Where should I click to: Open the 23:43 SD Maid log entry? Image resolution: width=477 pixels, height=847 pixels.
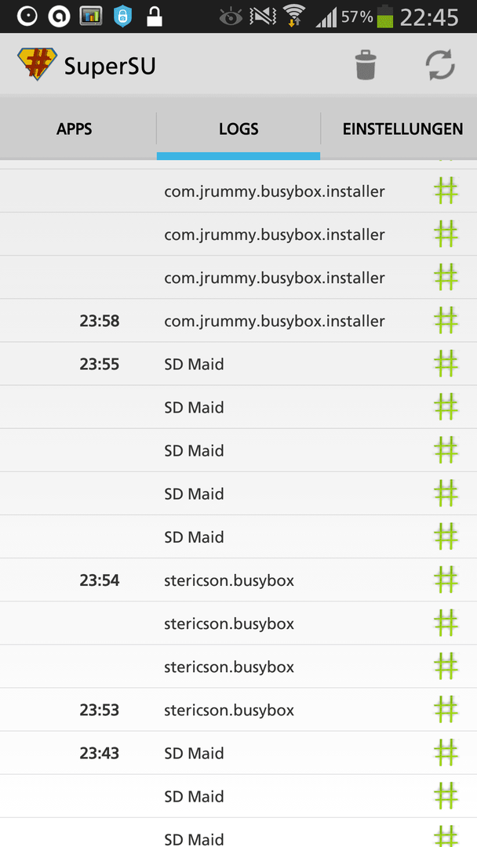point(238,752)
